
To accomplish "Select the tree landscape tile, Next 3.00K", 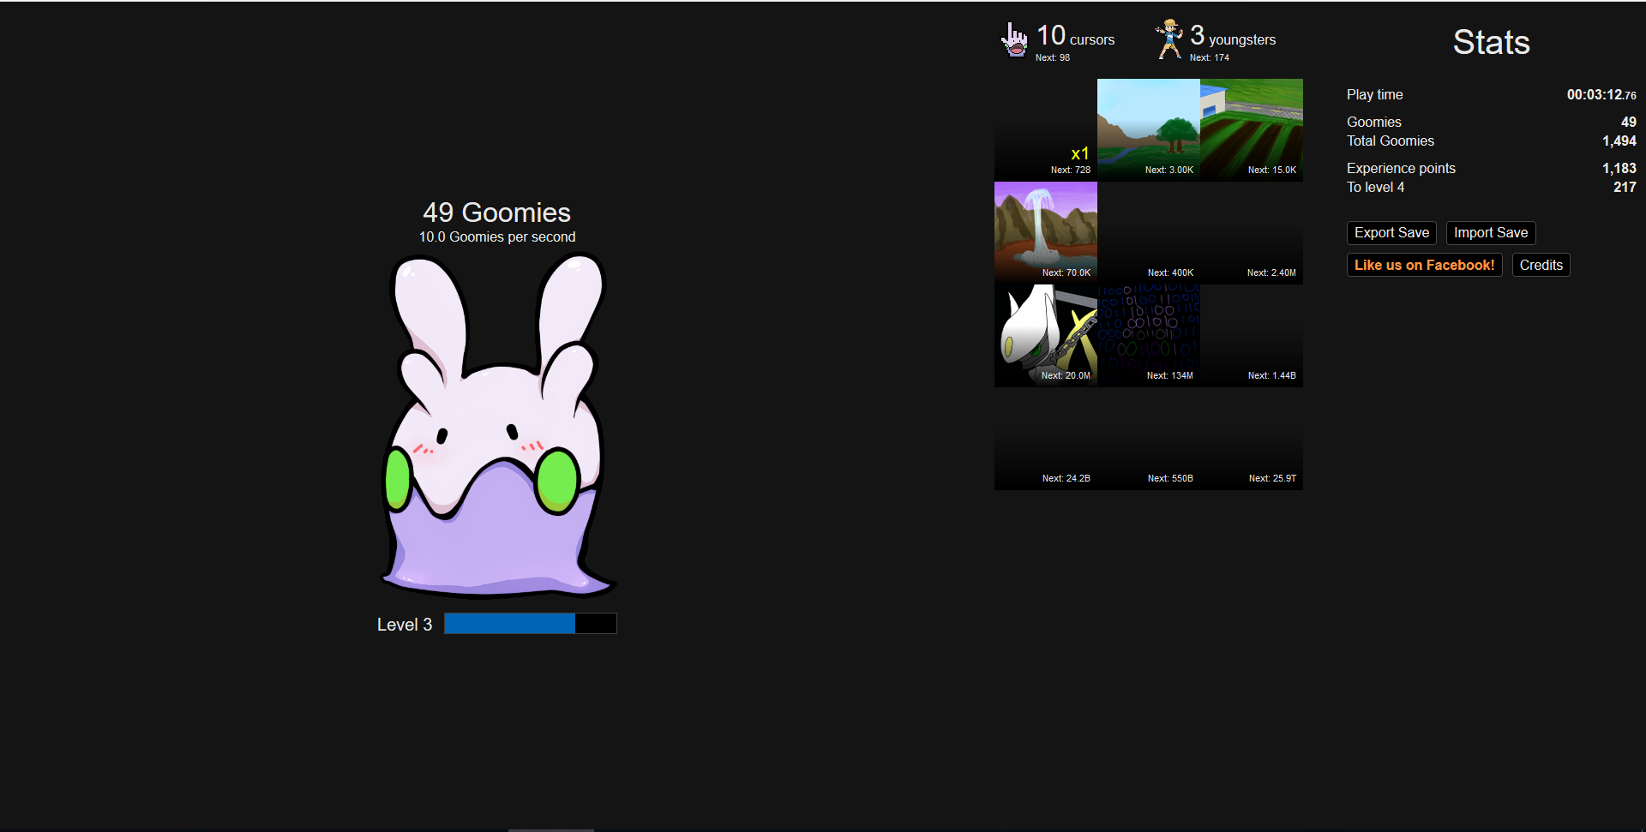I will coord(1149,130).
